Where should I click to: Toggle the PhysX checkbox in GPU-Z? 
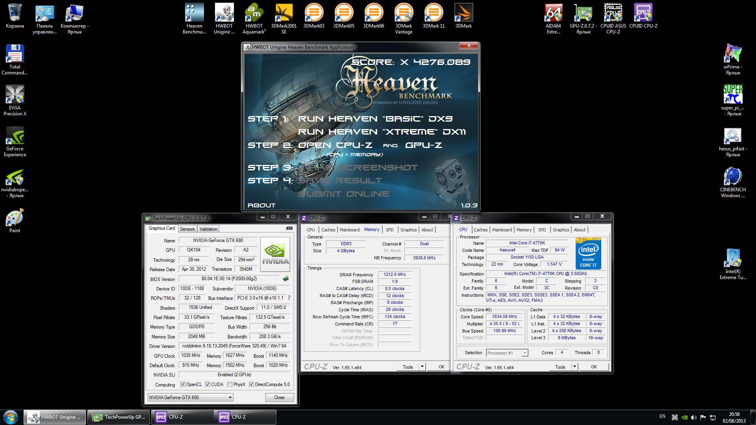pyautogui.click(x=230, y=384)
